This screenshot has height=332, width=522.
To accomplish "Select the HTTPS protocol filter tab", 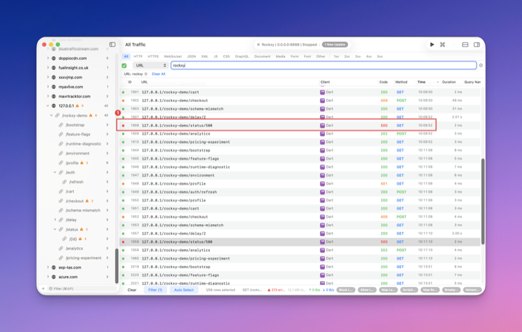I will (153, 57).
